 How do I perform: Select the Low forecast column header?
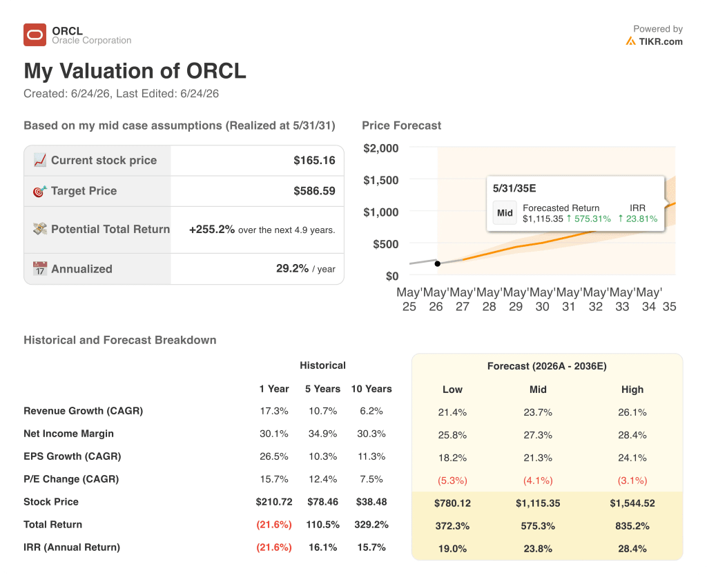coord(452,390)
